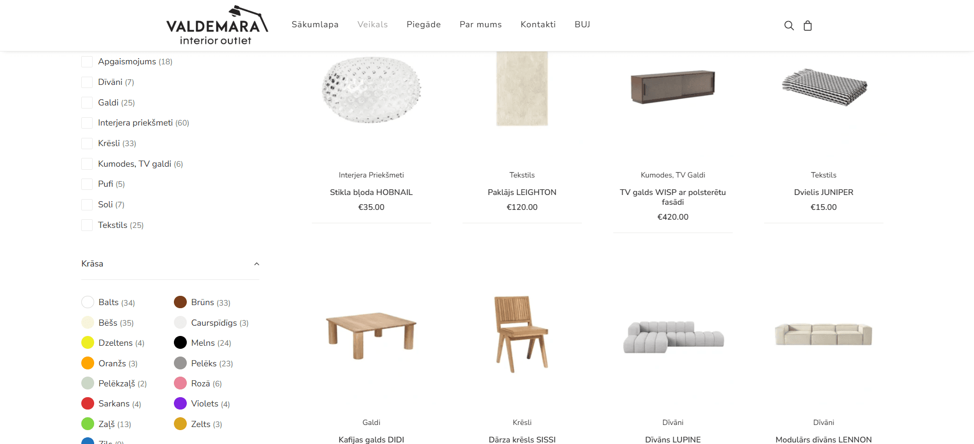Viewport: 974px width, 444px height.
Task: Open TV galds WISP product title
Action: [x=672, y=197]
